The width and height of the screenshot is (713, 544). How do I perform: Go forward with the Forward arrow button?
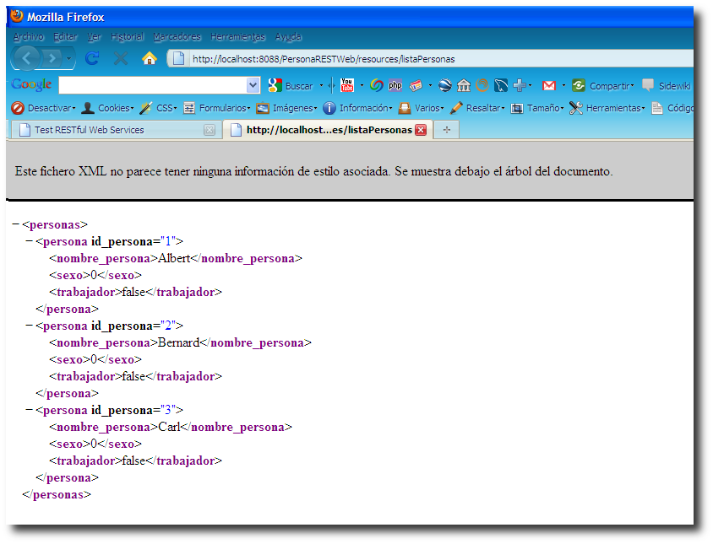tap(52, 58)
